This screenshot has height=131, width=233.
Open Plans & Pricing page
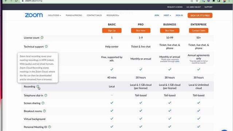pos(74,15)
